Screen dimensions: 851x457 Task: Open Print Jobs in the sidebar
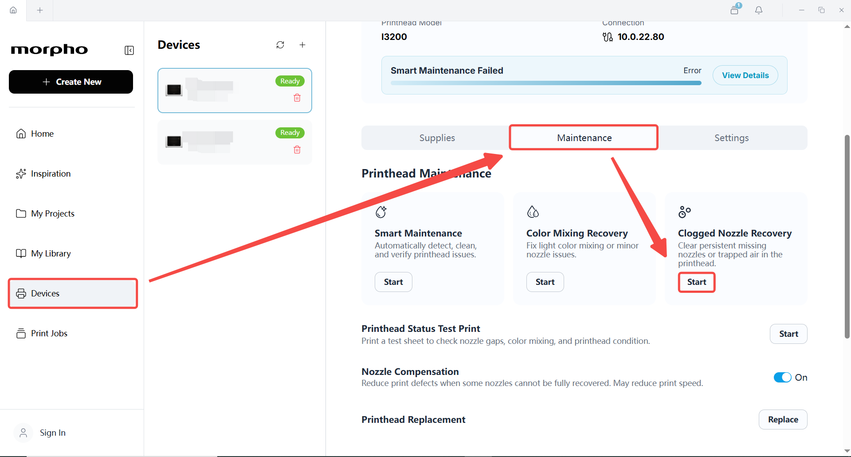[72, 333]
